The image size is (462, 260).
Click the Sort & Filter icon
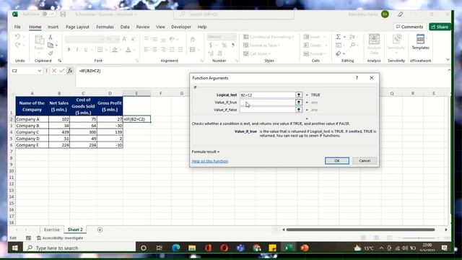[x=352, y=37]
